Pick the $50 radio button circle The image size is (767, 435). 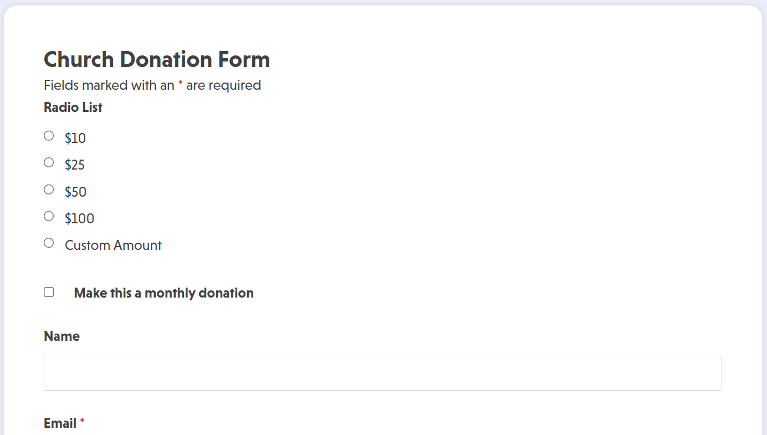coord(49,190)
